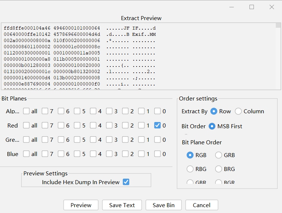Select RGB bit plane order
Viewport: 282px width, 213px height.
click(x=190, y=155)
